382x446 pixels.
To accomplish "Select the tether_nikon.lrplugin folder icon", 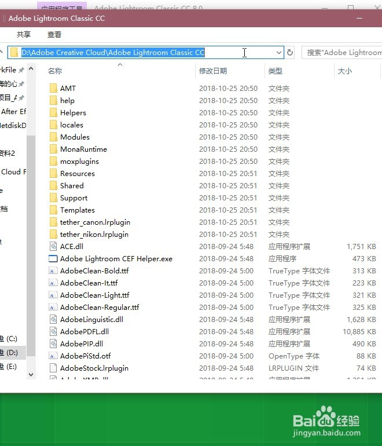I will (x=53, y=235).
